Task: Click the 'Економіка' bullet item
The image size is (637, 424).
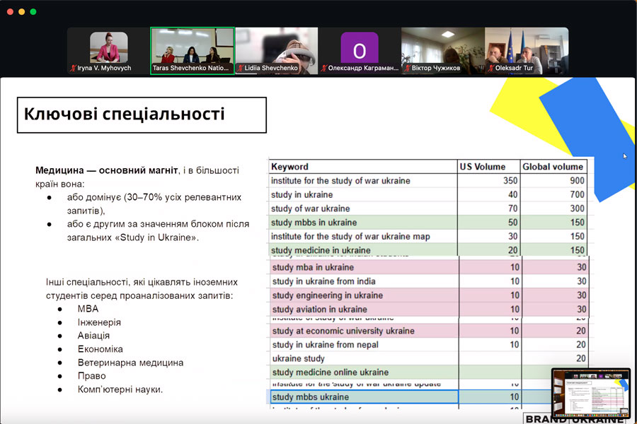Action: [x=100, y=349]
